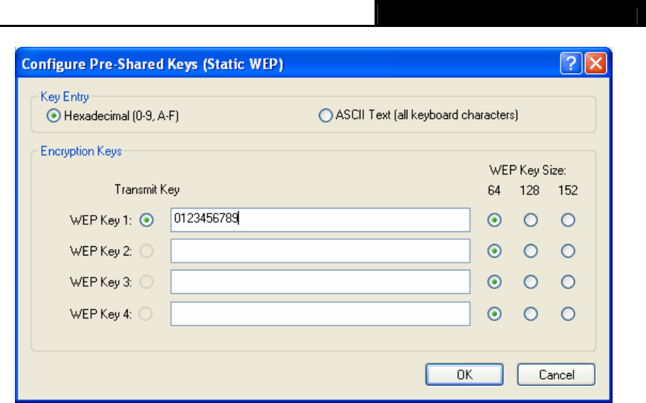This screenshot has width=646, height=403.
Task: Open the title bar help question mark
Action: [571, 63]
